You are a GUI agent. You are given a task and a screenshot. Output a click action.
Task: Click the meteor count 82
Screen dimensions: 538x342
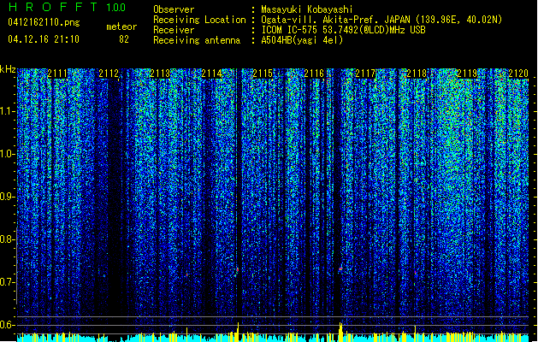click(x=124, y=39)
